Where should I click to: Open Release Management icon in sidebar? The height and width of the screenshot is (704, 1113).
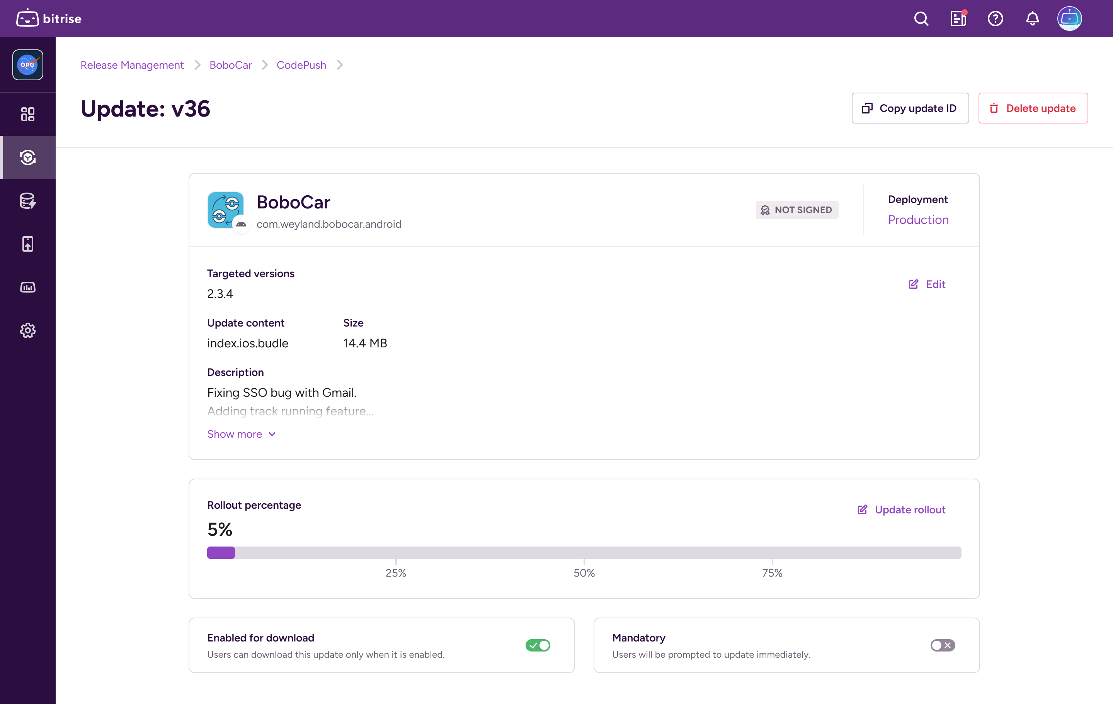pos(28,157)
